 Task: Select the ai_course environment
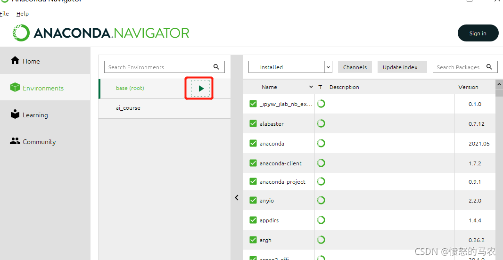pos(164,108)
